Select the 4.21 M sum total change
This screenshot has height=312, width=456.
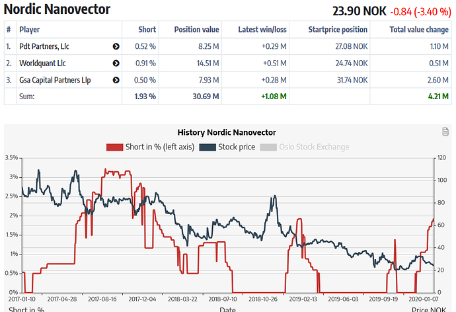[x=438, y=97]
